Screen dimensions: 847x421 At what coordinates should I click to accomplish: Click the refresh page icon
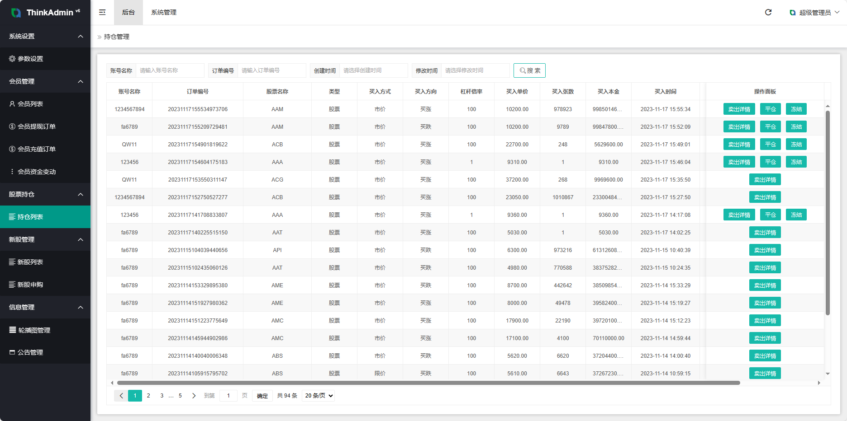point(768,12)
